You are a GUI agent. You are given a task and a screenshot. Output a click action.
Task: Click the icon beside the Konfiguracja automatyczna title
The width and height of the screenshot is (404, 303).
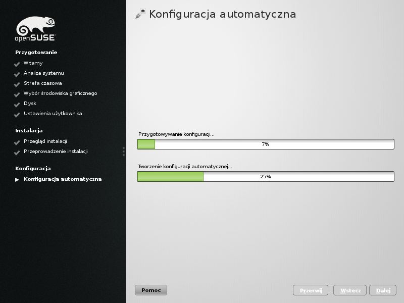point(140,14)
